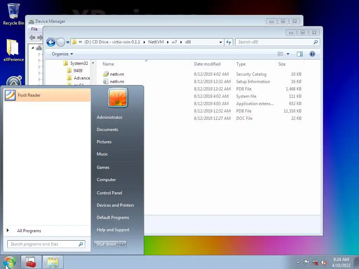Viewport: 359px width, 269px height.
Task: Click network status tray icon
Action: (315, 263)
